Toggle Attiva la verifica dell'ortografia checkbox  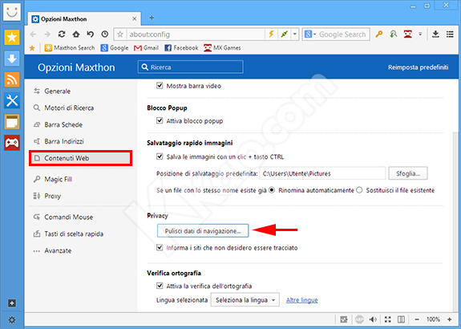[160, 286]
